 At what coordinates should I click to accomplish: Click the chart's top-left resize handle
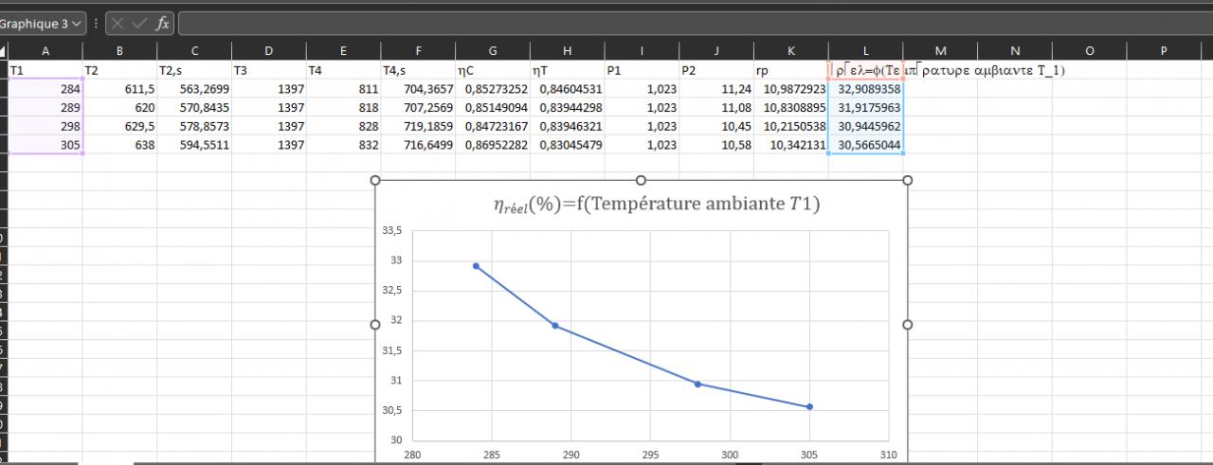pos(375,180)
